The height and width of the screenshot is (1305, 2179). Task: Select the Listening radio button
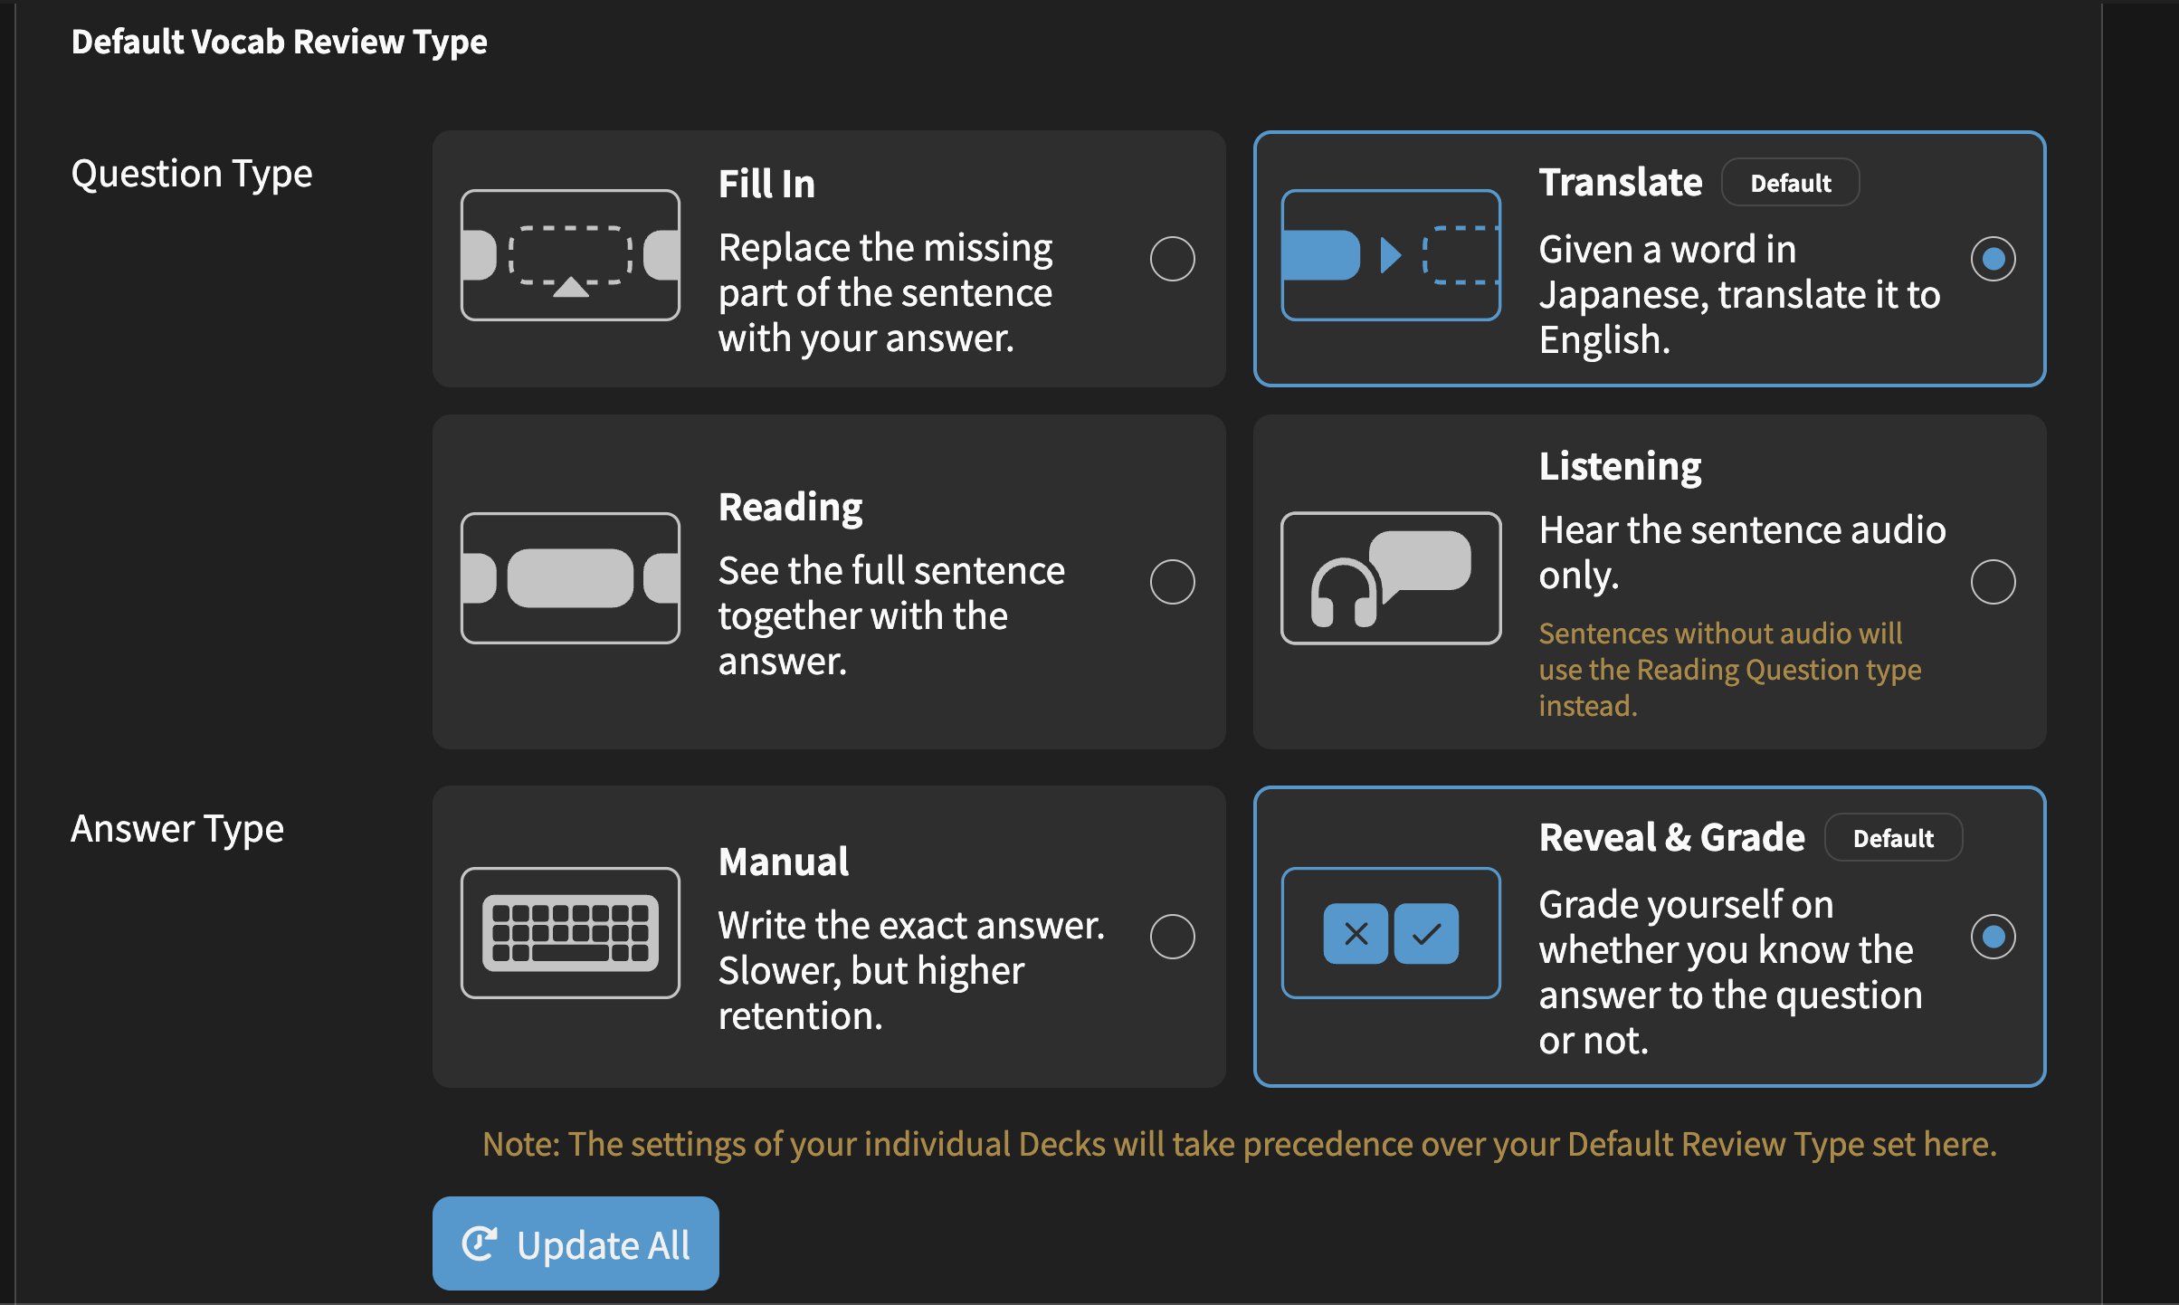click(x=1993, y=582)
